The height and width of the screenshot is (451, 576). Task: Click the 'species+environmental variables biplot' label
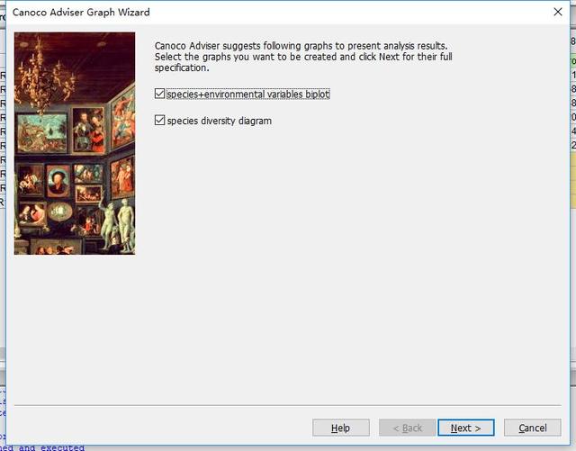point(248,95)
